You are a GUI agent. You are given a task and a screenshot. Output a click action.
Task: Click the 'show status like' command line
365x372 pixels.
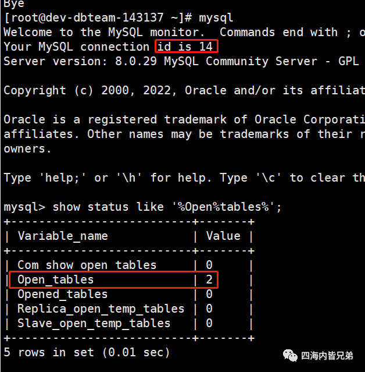click(x=142, y=207)
